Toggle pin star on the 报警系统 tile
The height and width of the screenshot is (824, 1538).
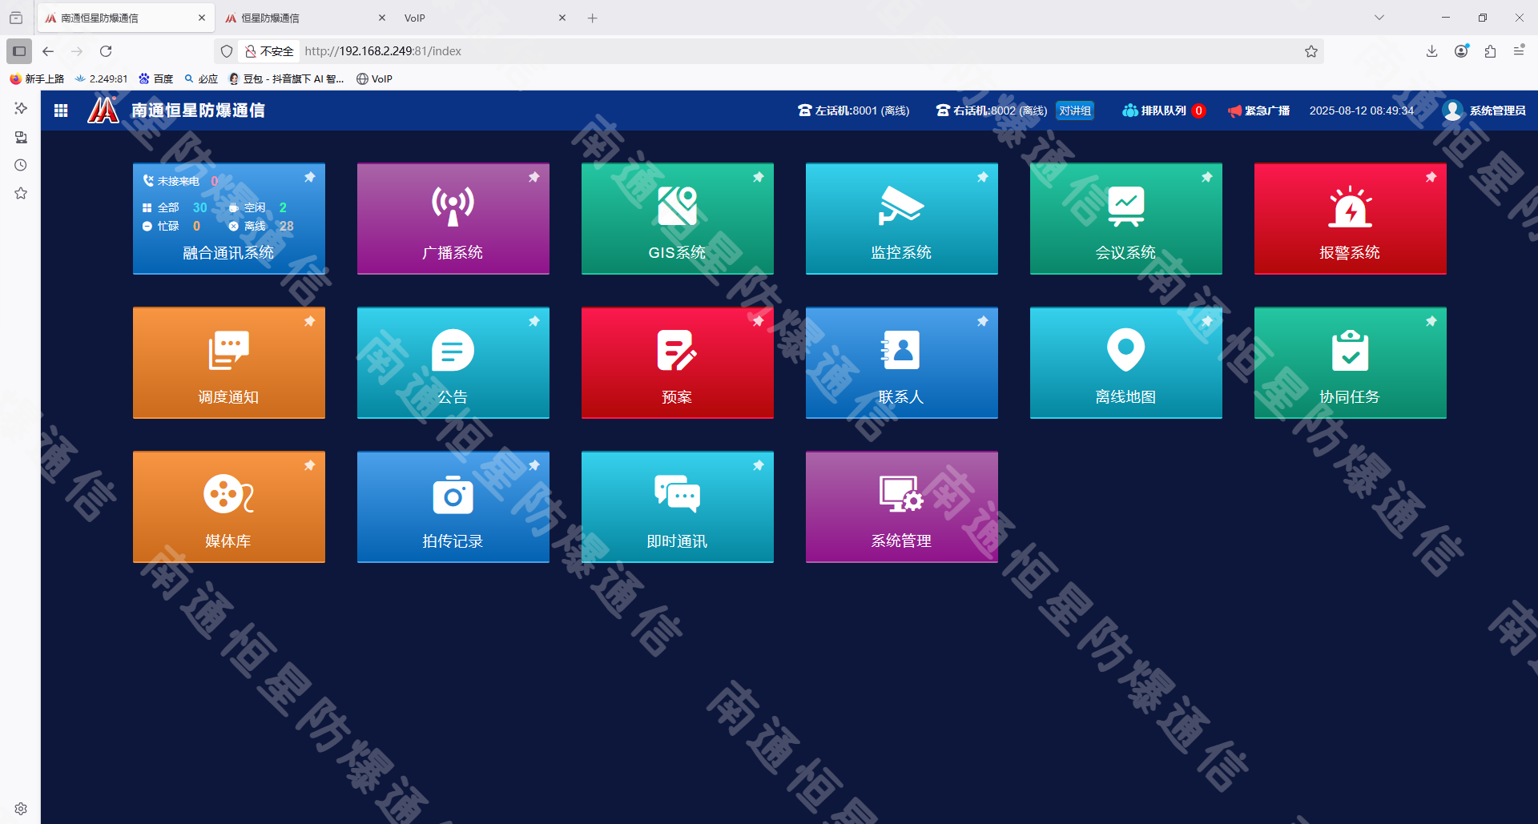pyautogui.click(x=1431, y=177)
